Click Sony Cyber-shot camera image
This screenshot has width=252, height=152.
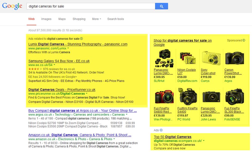[211, 58]
